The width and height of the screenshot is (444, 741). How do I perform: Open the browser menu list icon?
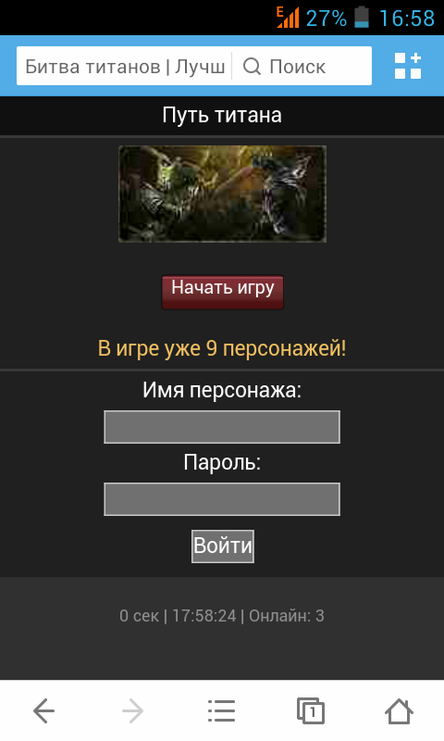(221, 710)
